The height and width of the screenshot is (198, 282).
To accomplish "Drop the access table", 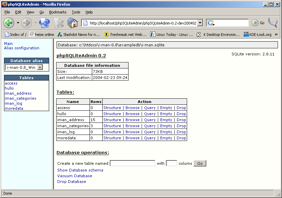I will tap(181, 108).
